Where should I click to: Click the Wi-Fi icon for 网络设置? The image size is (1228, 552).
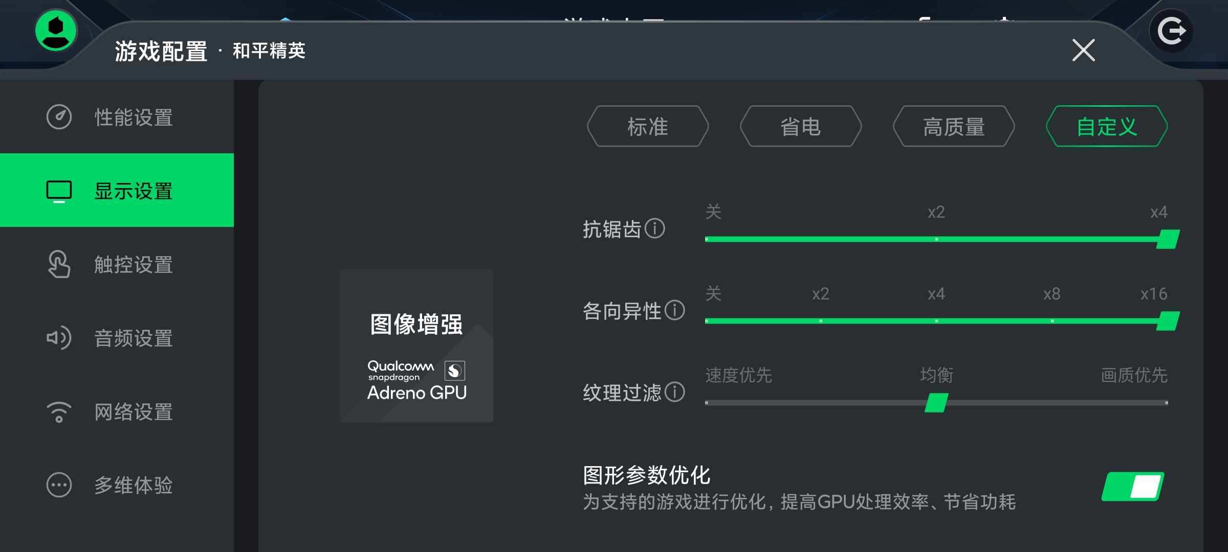(59, 412)
